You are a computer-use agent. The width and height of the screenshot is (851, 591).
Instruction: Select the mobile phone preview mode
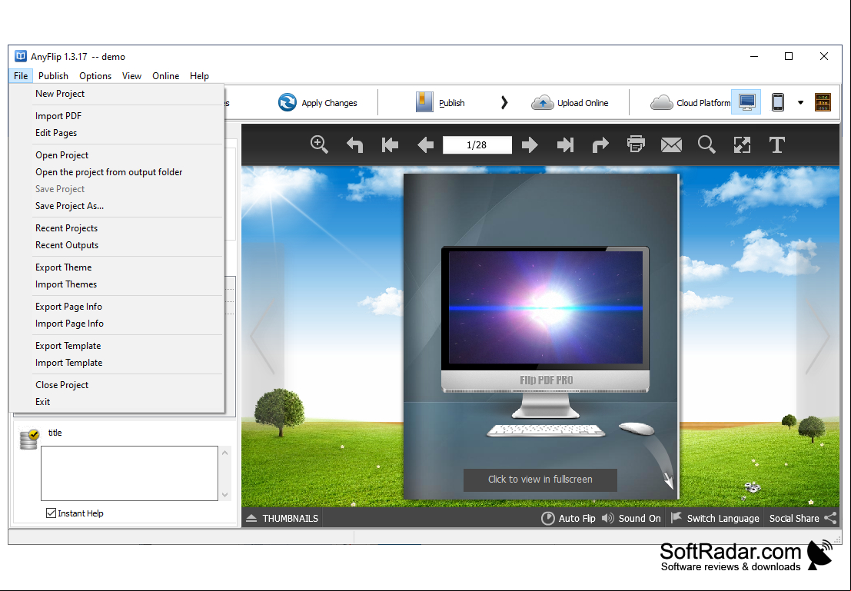click(778, 102)
